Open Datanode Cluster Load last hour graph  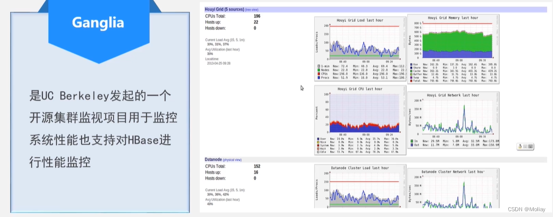pyautogui.click(x=360, y=187)
